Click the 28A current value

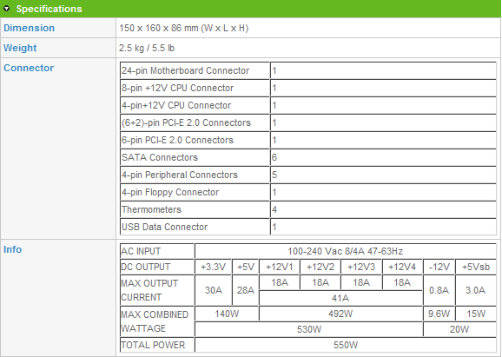pyautogui.click(x=246, y=290)
